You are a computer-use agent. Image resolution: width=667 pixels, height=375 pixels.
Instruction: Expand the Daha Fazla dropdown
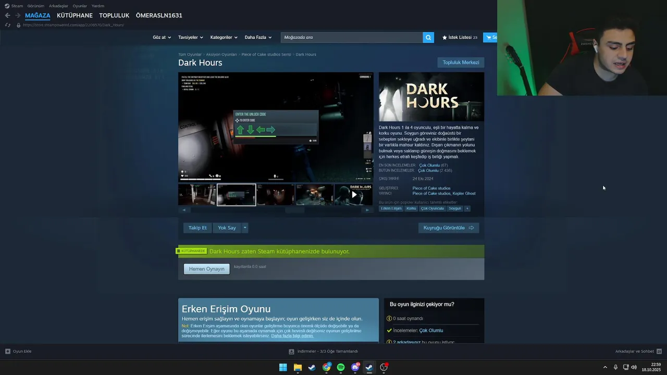click(x=258, y=37)
